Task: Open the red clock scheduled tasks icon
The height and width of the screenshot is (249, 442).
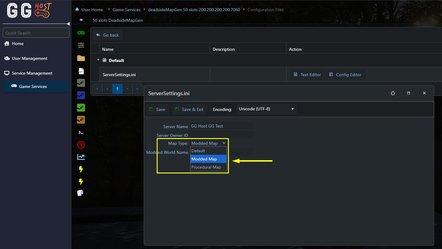Action: (81, 145)
